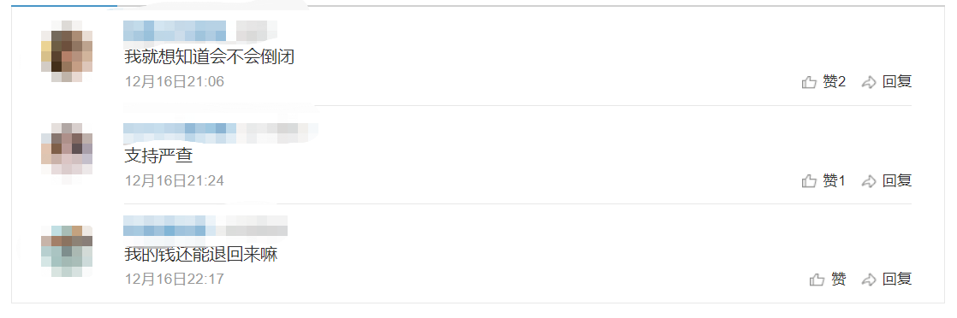The width and height of the screenshot is (957, 318).
Task: Open avatar of the first commenter
Action: click(67, 50)
